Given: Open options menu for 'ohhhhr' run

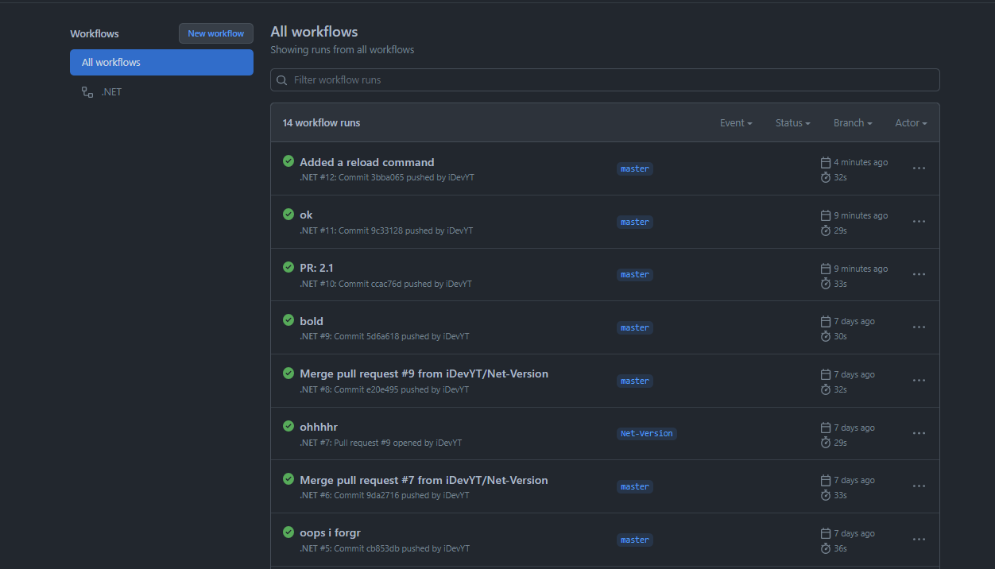Looking at the screenshot, I should [919, 433].
